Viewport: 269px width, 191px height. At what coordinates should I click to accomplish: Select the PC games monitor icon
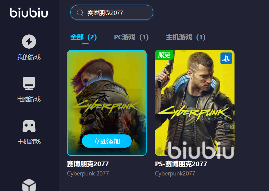(x=29, y=83)
